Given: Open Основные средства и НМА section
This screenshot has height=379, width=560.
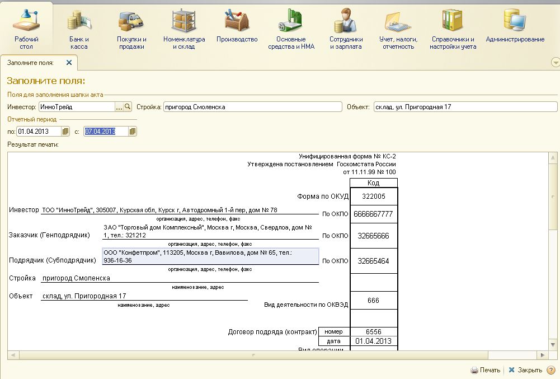Looking at the screenshot, I should point(291,29).
